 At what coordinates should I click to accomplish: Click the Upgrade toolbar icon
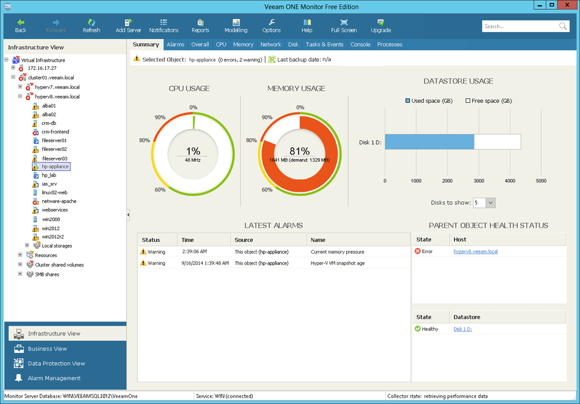(x=380, y=26)
